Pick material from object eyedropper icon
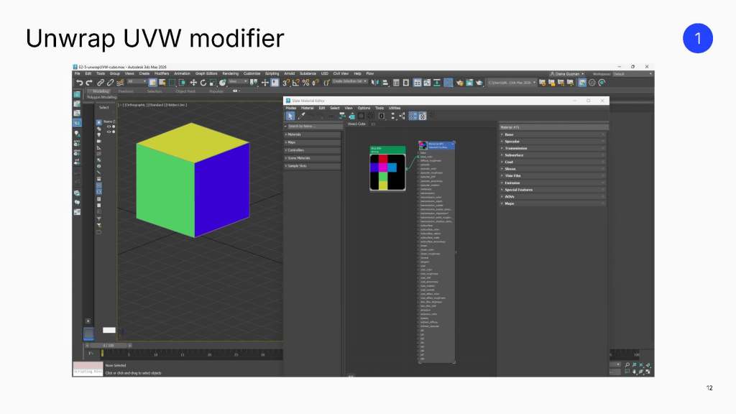The height and width of the screenshot is (414, 736). coord(302,116)
